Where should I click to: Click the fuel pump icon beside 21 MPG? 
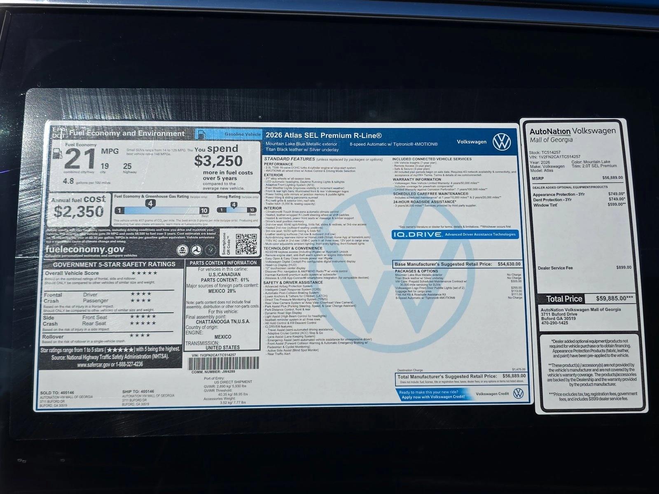coord(58,155)
